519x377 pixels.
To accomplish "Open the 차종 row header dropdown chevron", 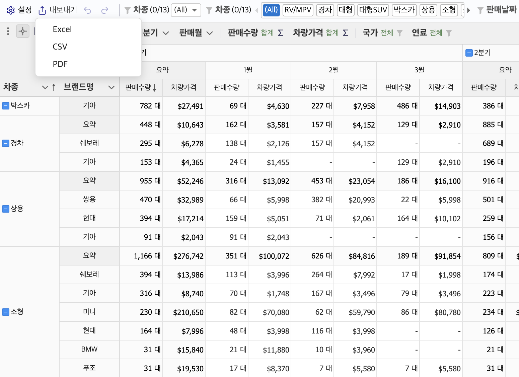I will point(45,87).
